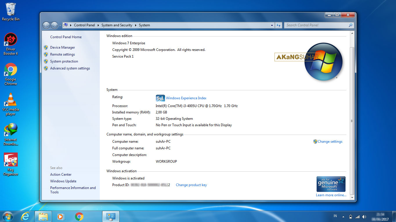
Task: Check the battery icon in the system tray
Action: [350, 217]
